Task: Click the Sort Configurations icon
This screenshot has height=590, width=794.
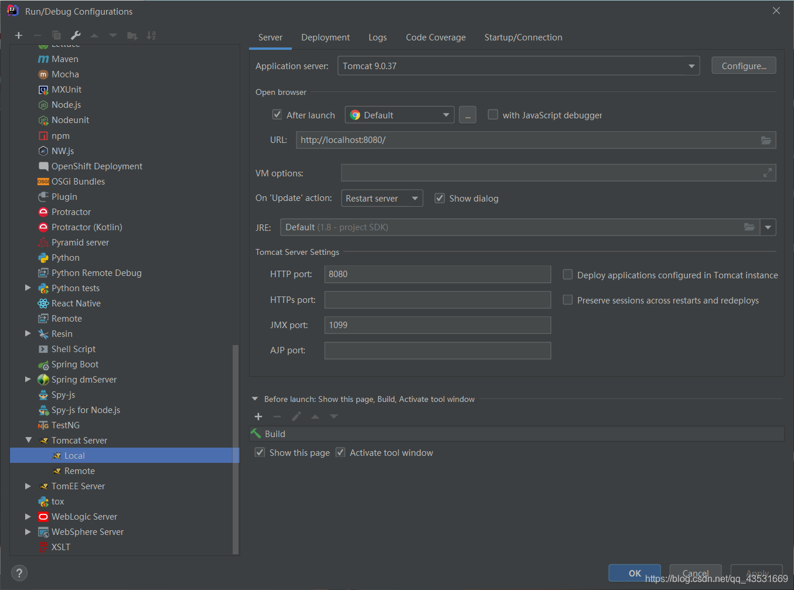Action: coord(151,36)
